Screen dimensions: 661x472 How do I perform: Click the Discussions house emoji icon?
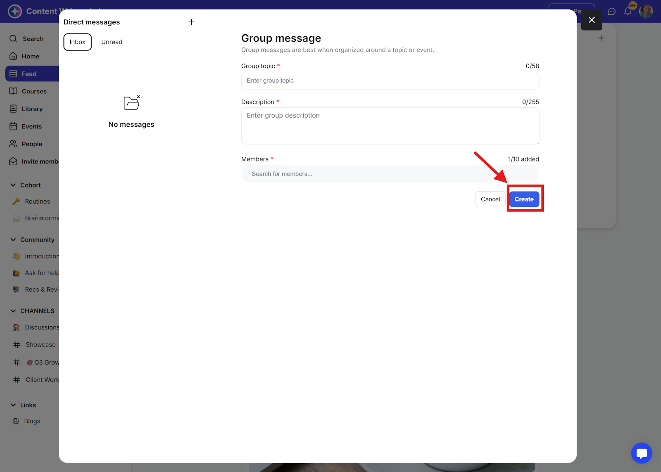coord(16,327)
